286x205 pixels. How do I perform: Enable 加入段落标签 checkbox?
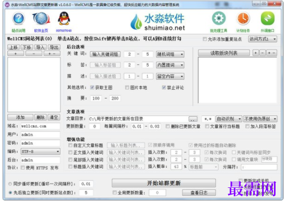pos(247,126)
